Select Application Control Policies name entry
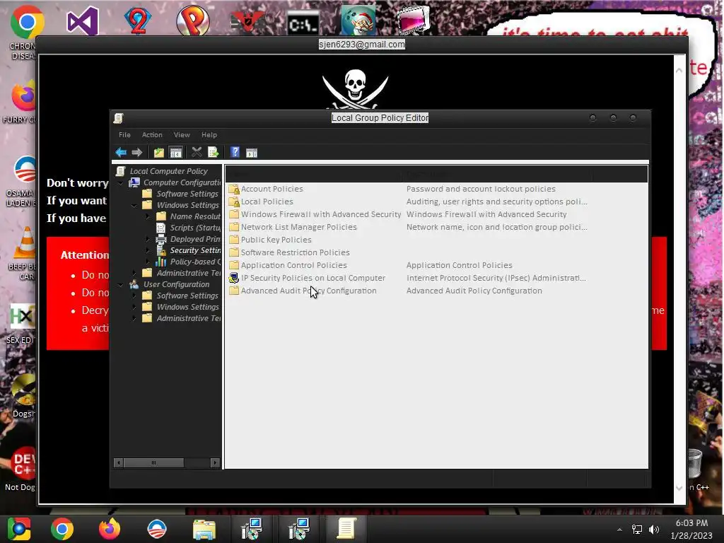 (x=293, y=265)
